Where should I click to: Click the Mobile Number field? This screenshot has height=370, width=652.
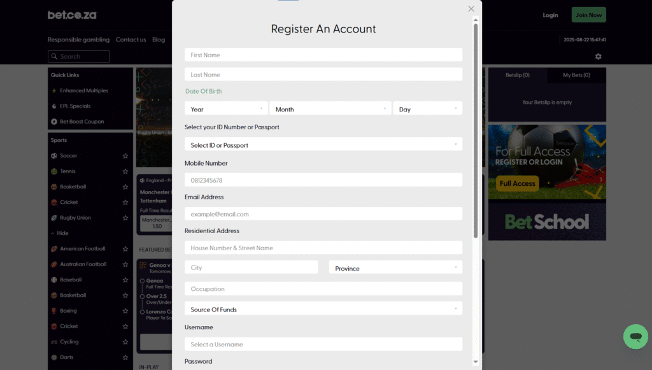point(323,180)
